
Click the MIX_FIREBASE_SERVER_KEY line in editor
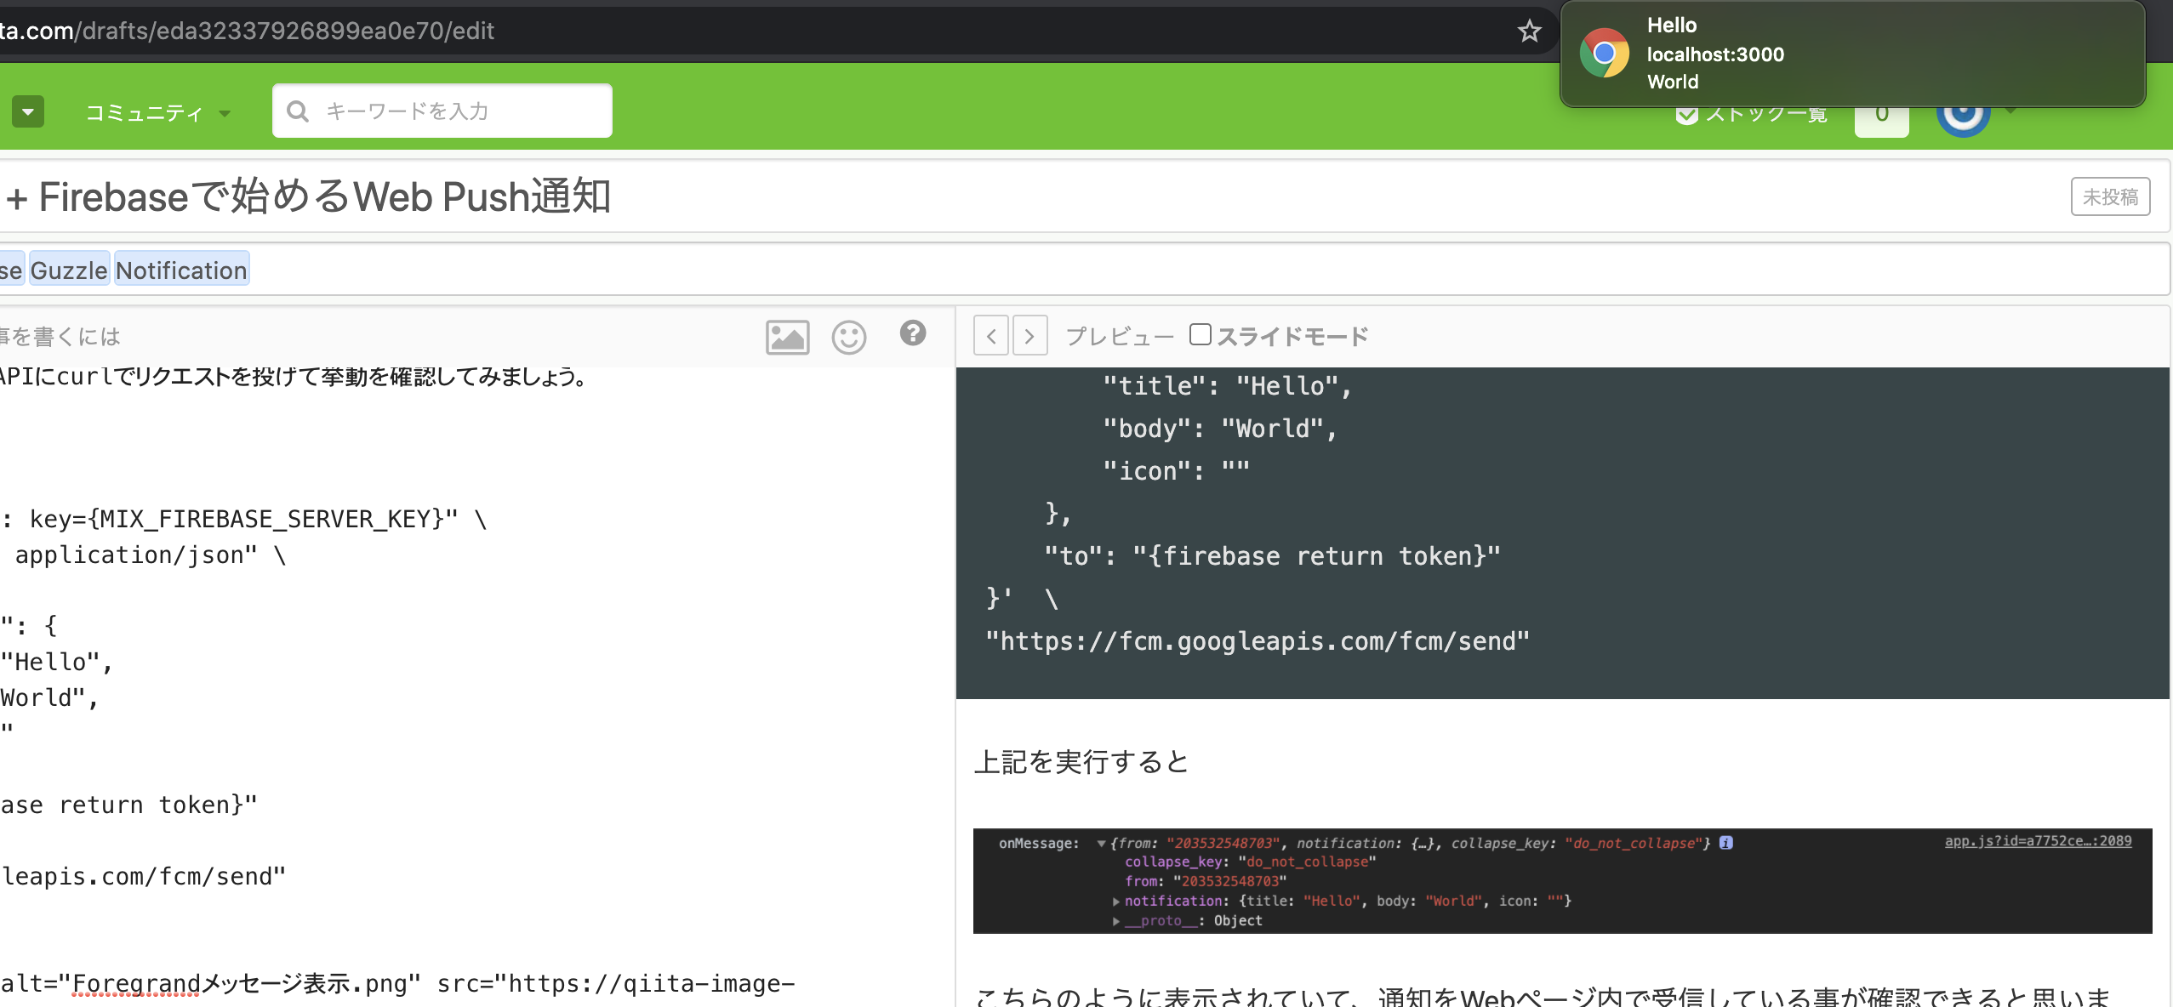click(x=243, y=519)
